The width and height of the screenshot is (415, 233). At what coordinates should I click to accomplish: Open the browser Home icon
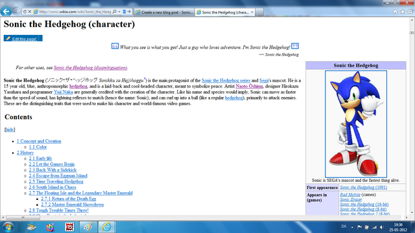click(x=395, y=12)
